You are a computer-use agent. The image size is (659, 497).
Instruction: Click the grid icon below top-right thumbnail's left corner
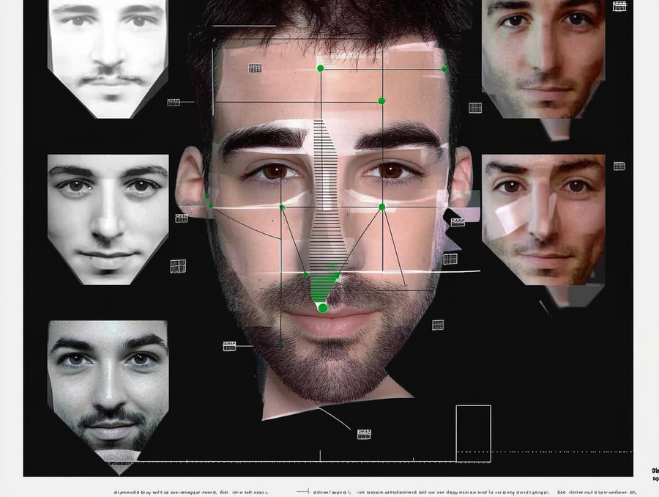click(475, 108)
